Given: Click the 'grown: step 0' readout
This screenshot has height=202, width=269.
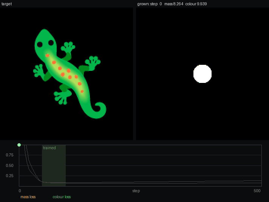Looking at the screenshot, I should pos(150,4).
